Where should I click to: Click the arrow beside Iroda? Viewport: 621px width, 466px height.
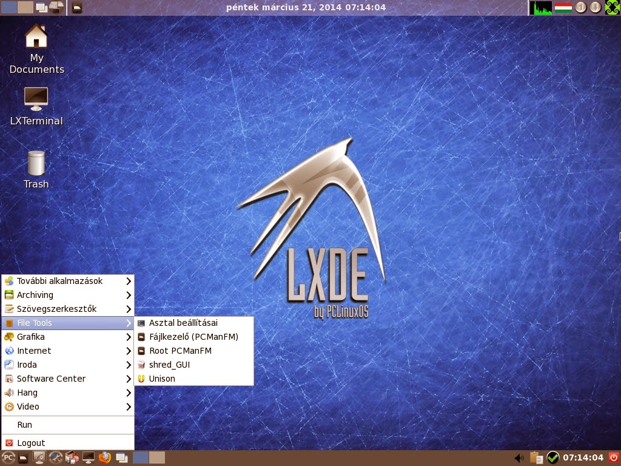[x=129, y=365]
